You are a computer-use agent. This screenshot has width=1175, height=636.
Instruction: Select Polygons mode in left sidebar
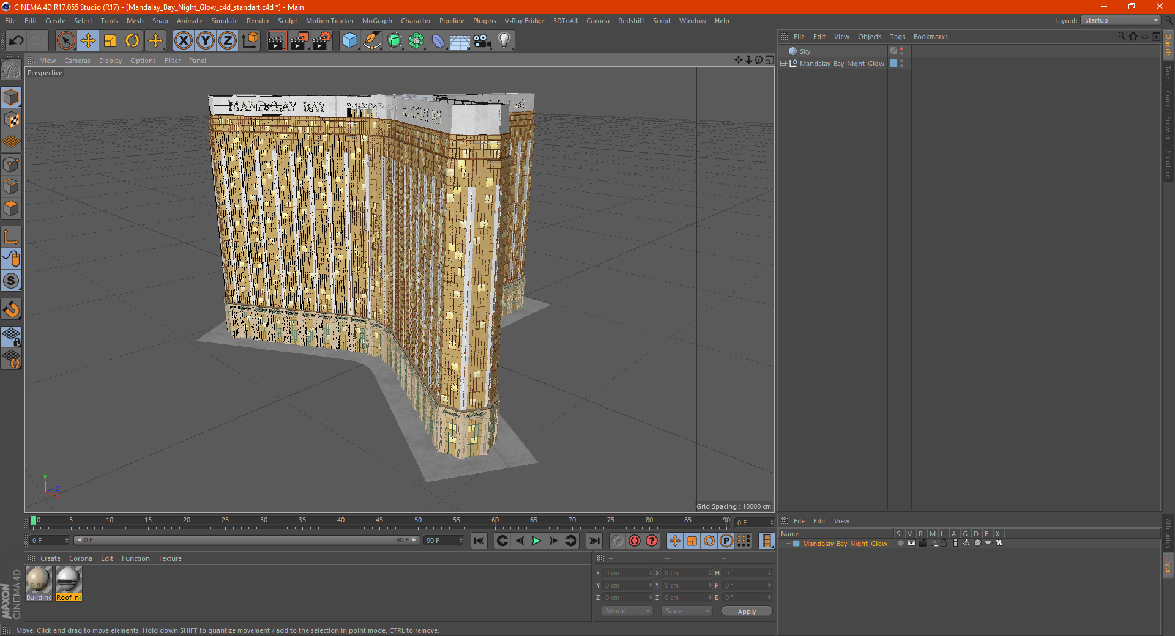tap(11, 209)
